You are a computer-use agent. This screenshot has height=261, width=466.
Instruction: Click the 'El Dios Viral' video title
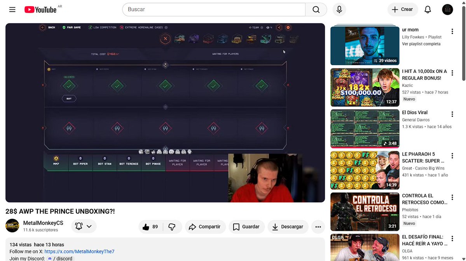[415, 112]
